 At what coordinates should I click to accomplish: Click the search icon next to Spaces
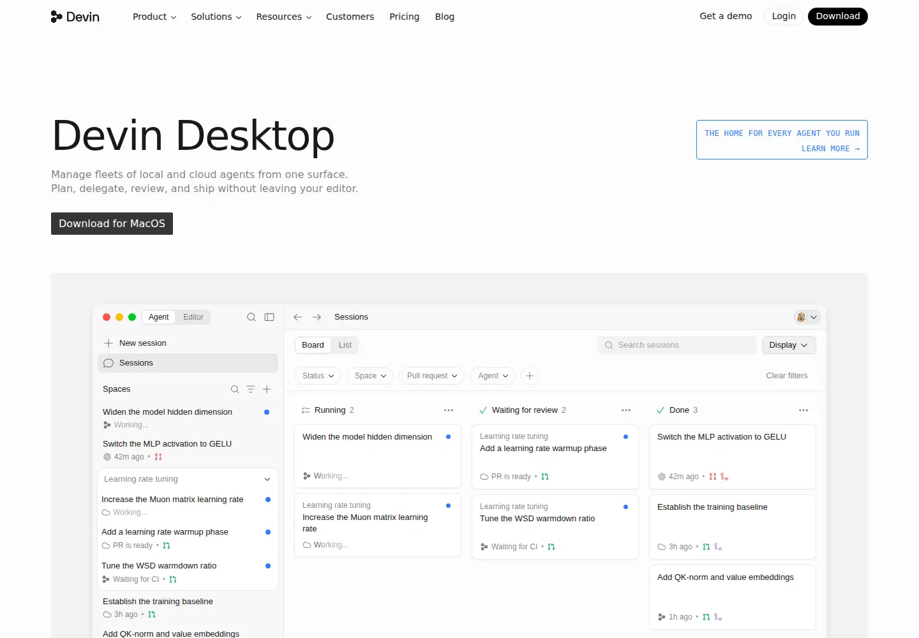click(235, 389)
